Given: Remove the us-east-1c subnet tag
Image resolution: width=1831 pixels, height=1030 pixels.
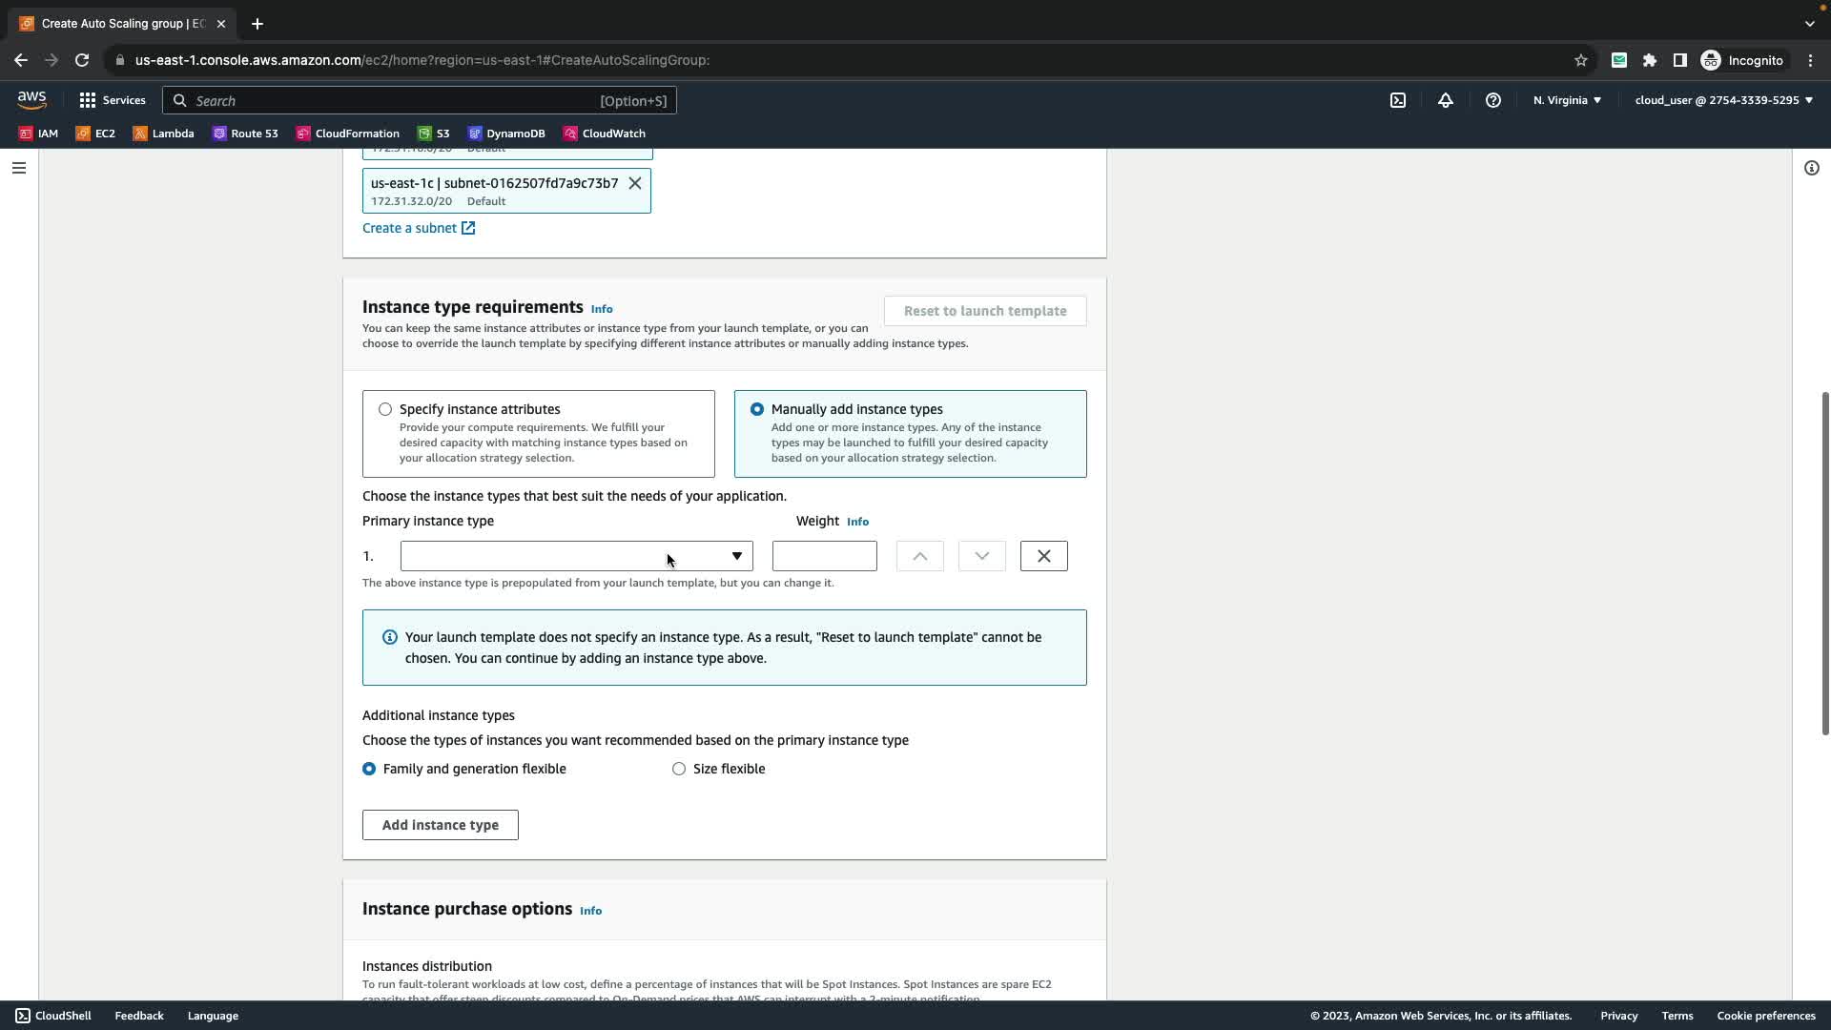Looking at the screenshot, I should (635, 183).
